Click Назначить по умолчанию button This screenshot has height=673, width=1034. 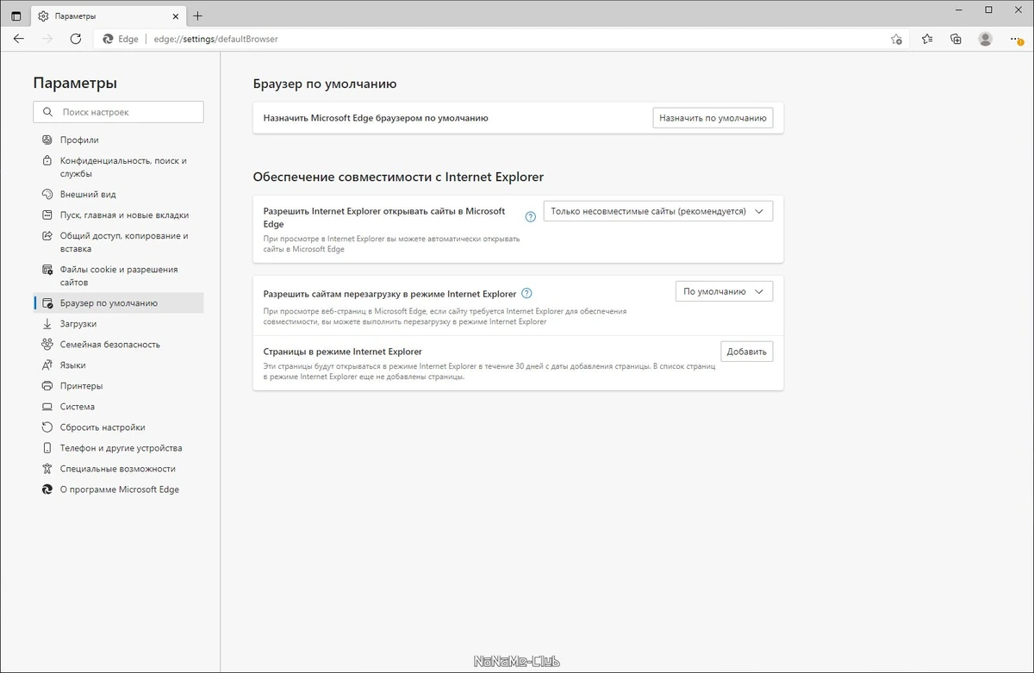(713, 118)
